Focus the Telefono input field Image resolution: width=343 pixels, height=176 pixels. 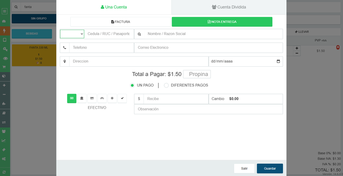[101, 48]
